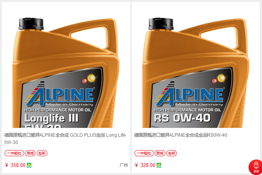Click the black cap of Longlife bottle
The width and height of the screenshot is (262, 175).
coord(31,24)
